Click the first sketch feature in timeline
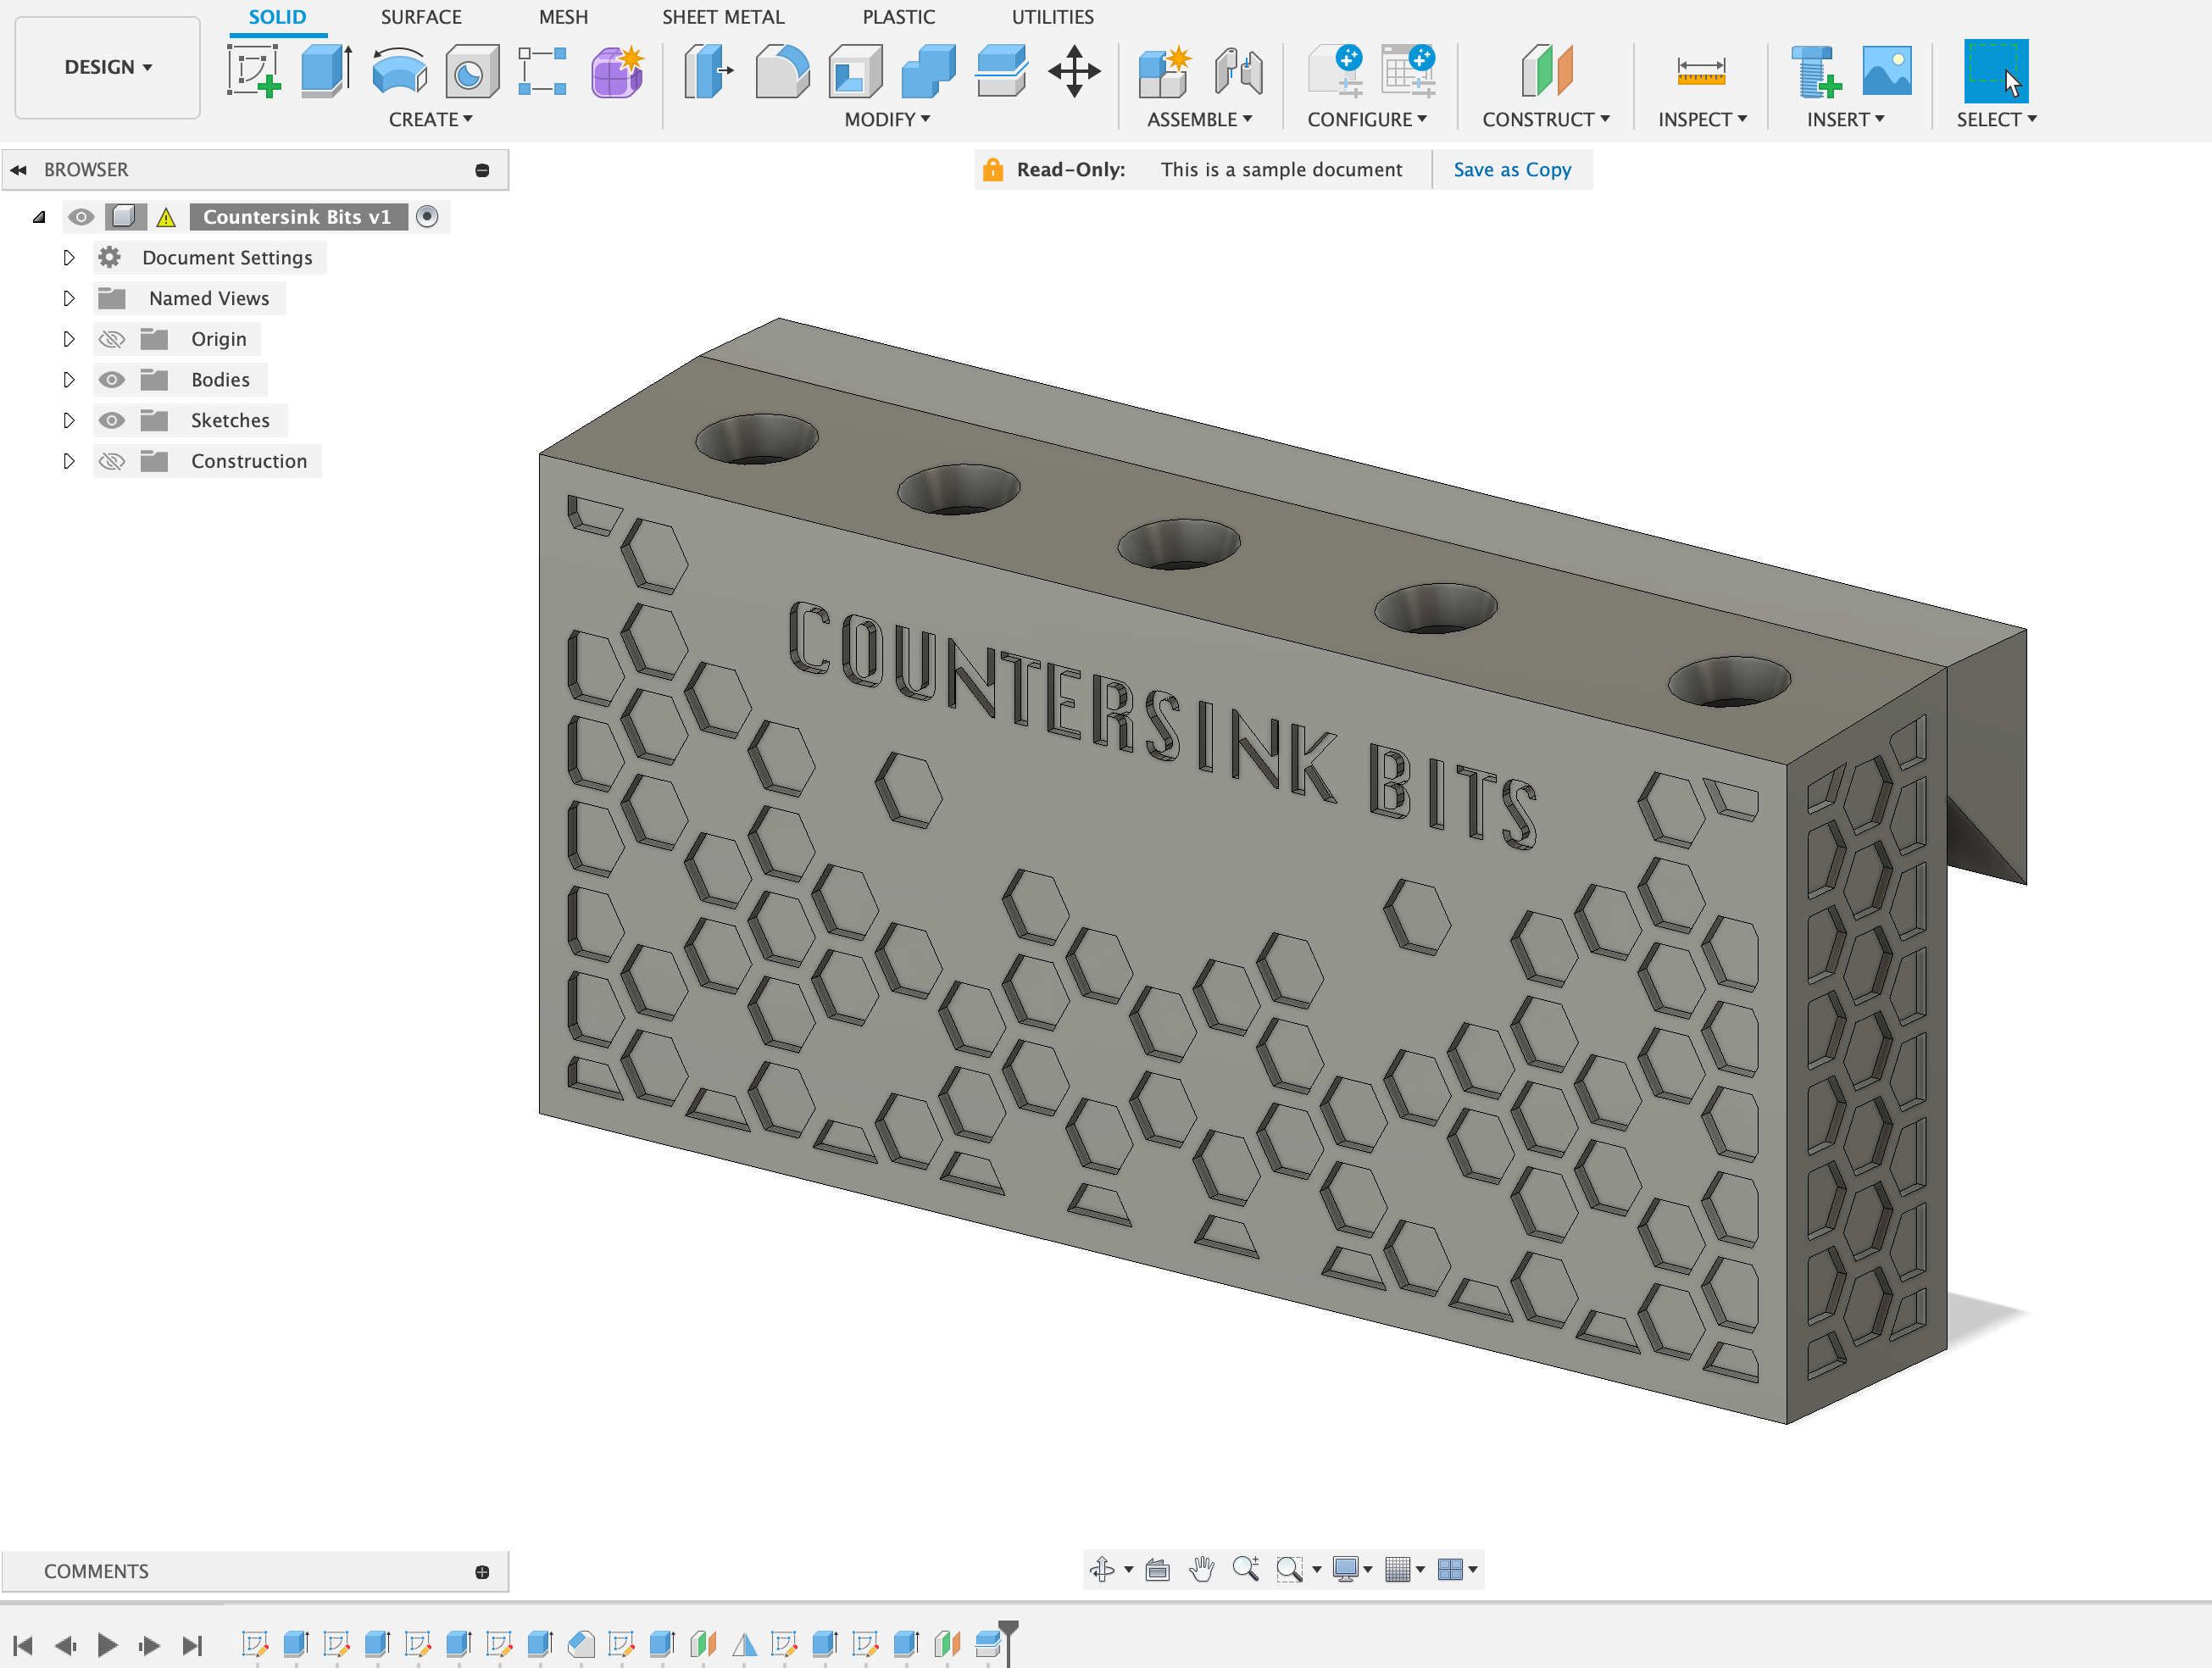 (255, 1643)
